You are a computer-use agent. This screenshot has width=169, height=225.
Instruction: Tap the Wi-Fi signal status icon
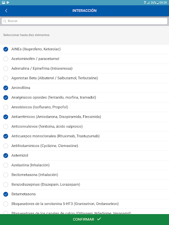[x=145, y=2]
